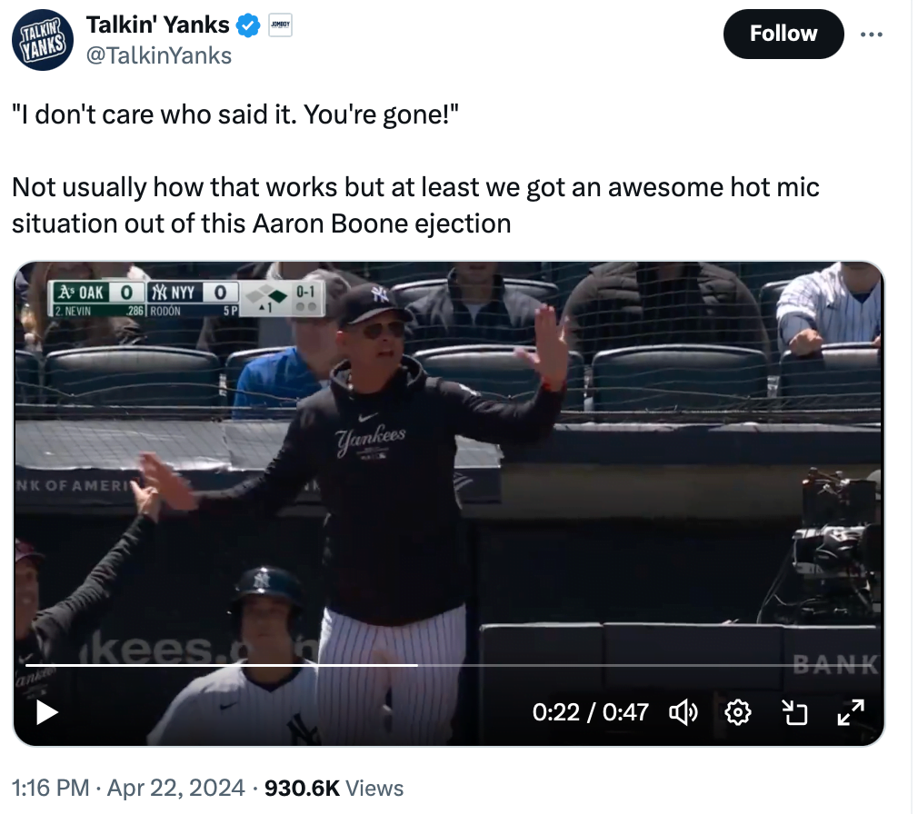The image size is (918, 814).
Task: Click the 930.6K Views count
Action: tap(334, 788)
